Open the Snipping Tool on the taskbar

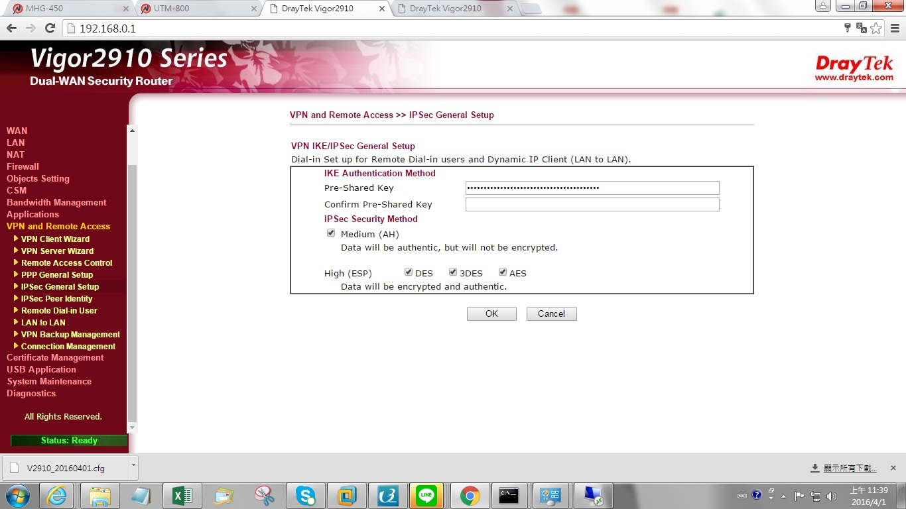265,496
